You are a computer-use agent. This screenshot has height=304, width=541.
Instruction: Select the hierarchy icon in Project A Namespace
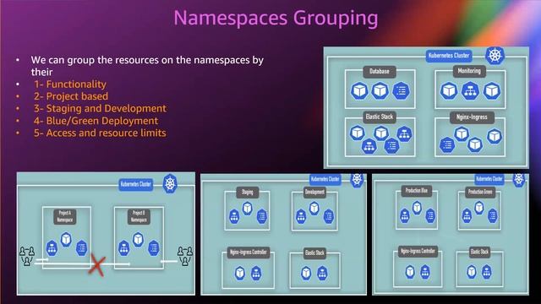(x=52, y=247)
